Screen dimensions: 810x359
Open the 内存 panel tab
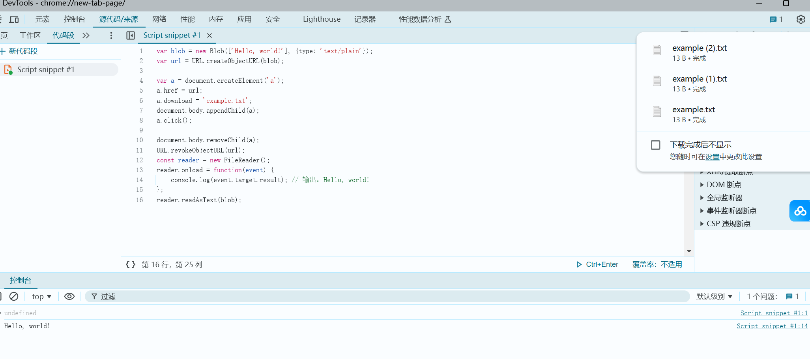216,19
